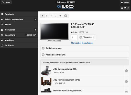Focus the quantity input field
This screenshot has height=95, width=131.
[74, 37]
